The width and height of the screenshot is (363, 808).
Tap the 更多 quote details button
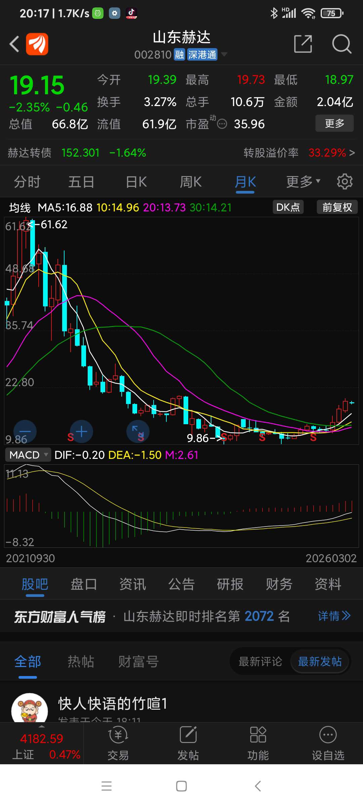click(x=334, y=123)
